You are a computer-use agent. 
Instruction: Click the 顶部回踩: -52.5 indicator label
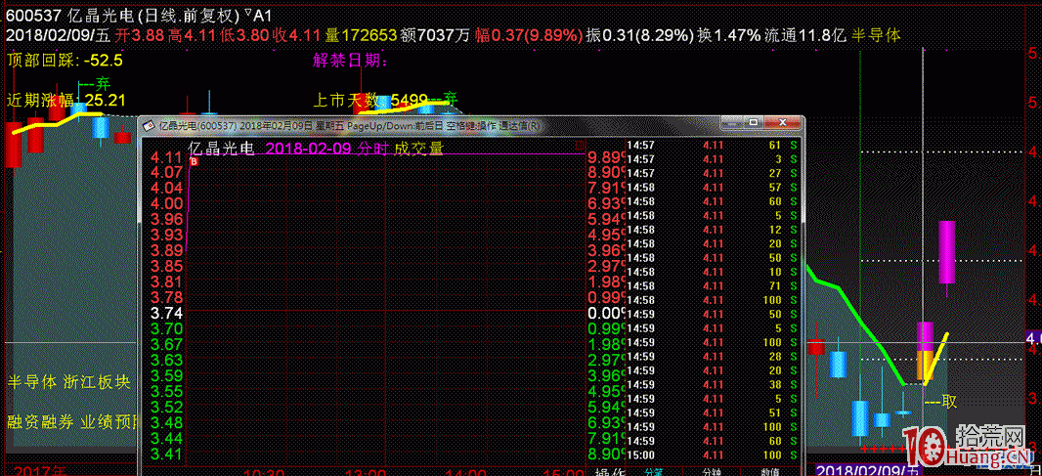point(65,62)
